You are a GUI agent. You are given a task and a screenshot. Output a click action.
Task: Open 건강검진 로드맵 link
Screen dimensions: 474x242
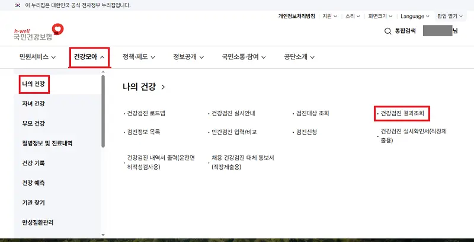click(146, 114)
